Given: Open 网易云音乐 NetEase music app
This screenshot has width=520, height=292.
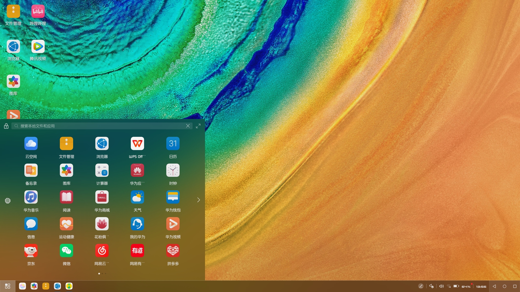Looking at the screenshot, I should point(102,251).
